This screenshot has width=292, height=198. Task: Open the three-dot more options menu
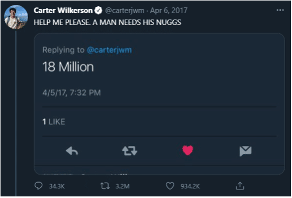280,10
